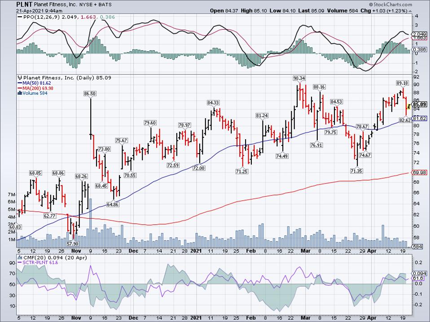This screenshot has width=430, height=322.
Task: Click the 84.33 January peak label
Action: tap(213, 102)
